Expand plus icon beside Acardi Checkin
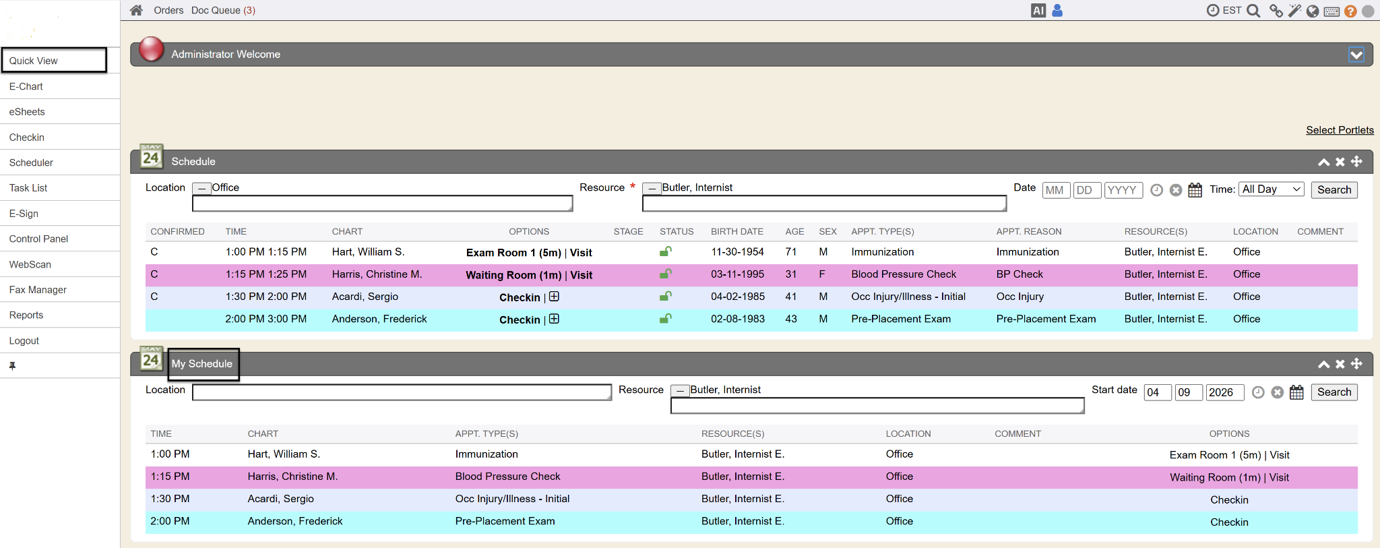Image resolution: width=1380 pixels, height=548 pixels. [x=554, y=297]
